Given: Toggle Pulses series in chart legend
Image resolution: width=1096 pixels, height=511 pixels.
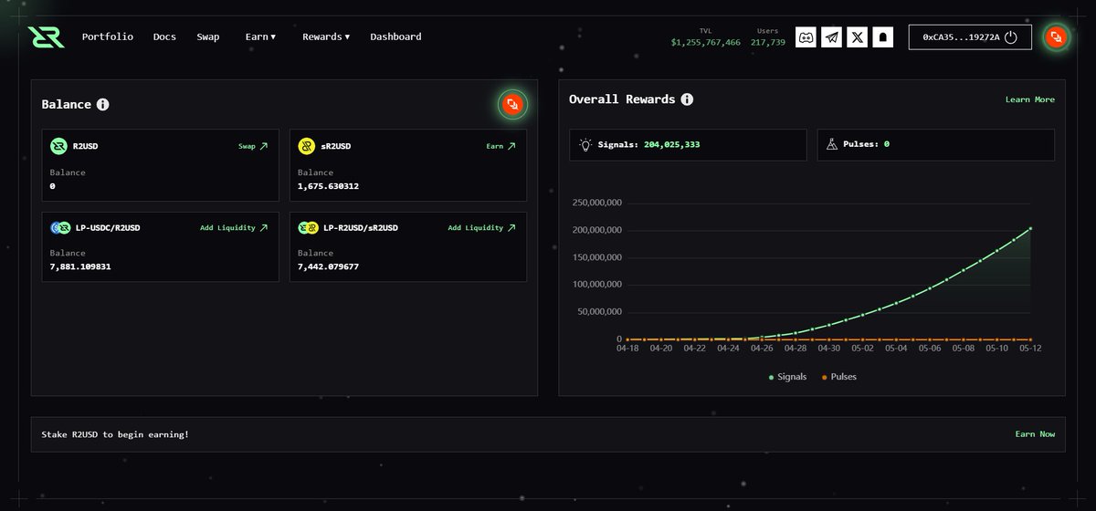Looking at the screenshot, I should click(839, 377).
